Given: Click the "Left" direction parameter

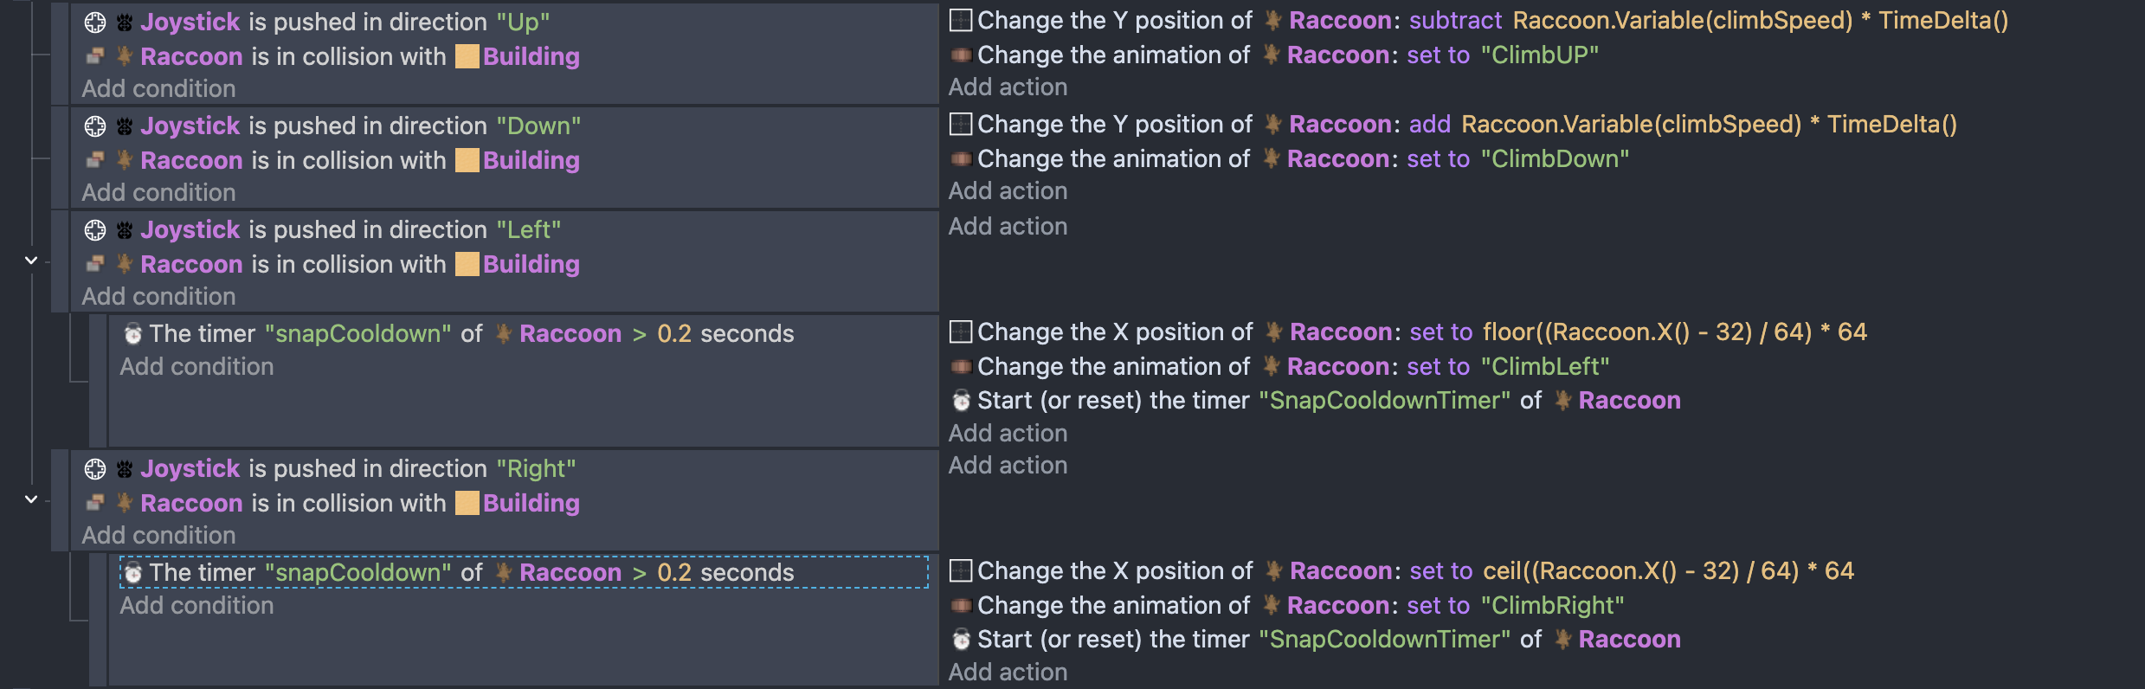Looking at the screenshot, I should [x=529, y=229].
